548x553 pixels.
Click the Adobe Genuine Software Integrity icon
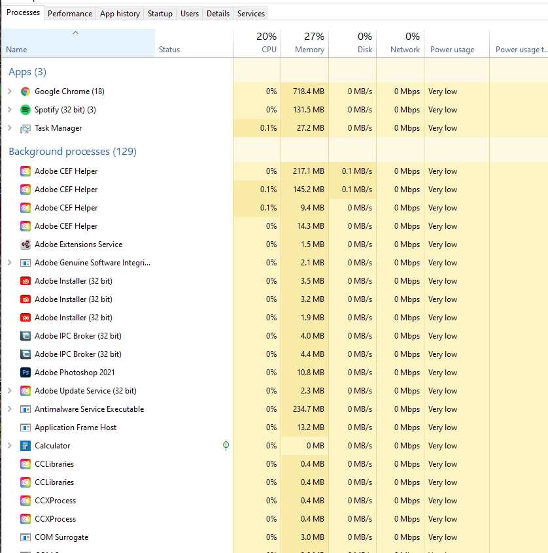point(26,263)
